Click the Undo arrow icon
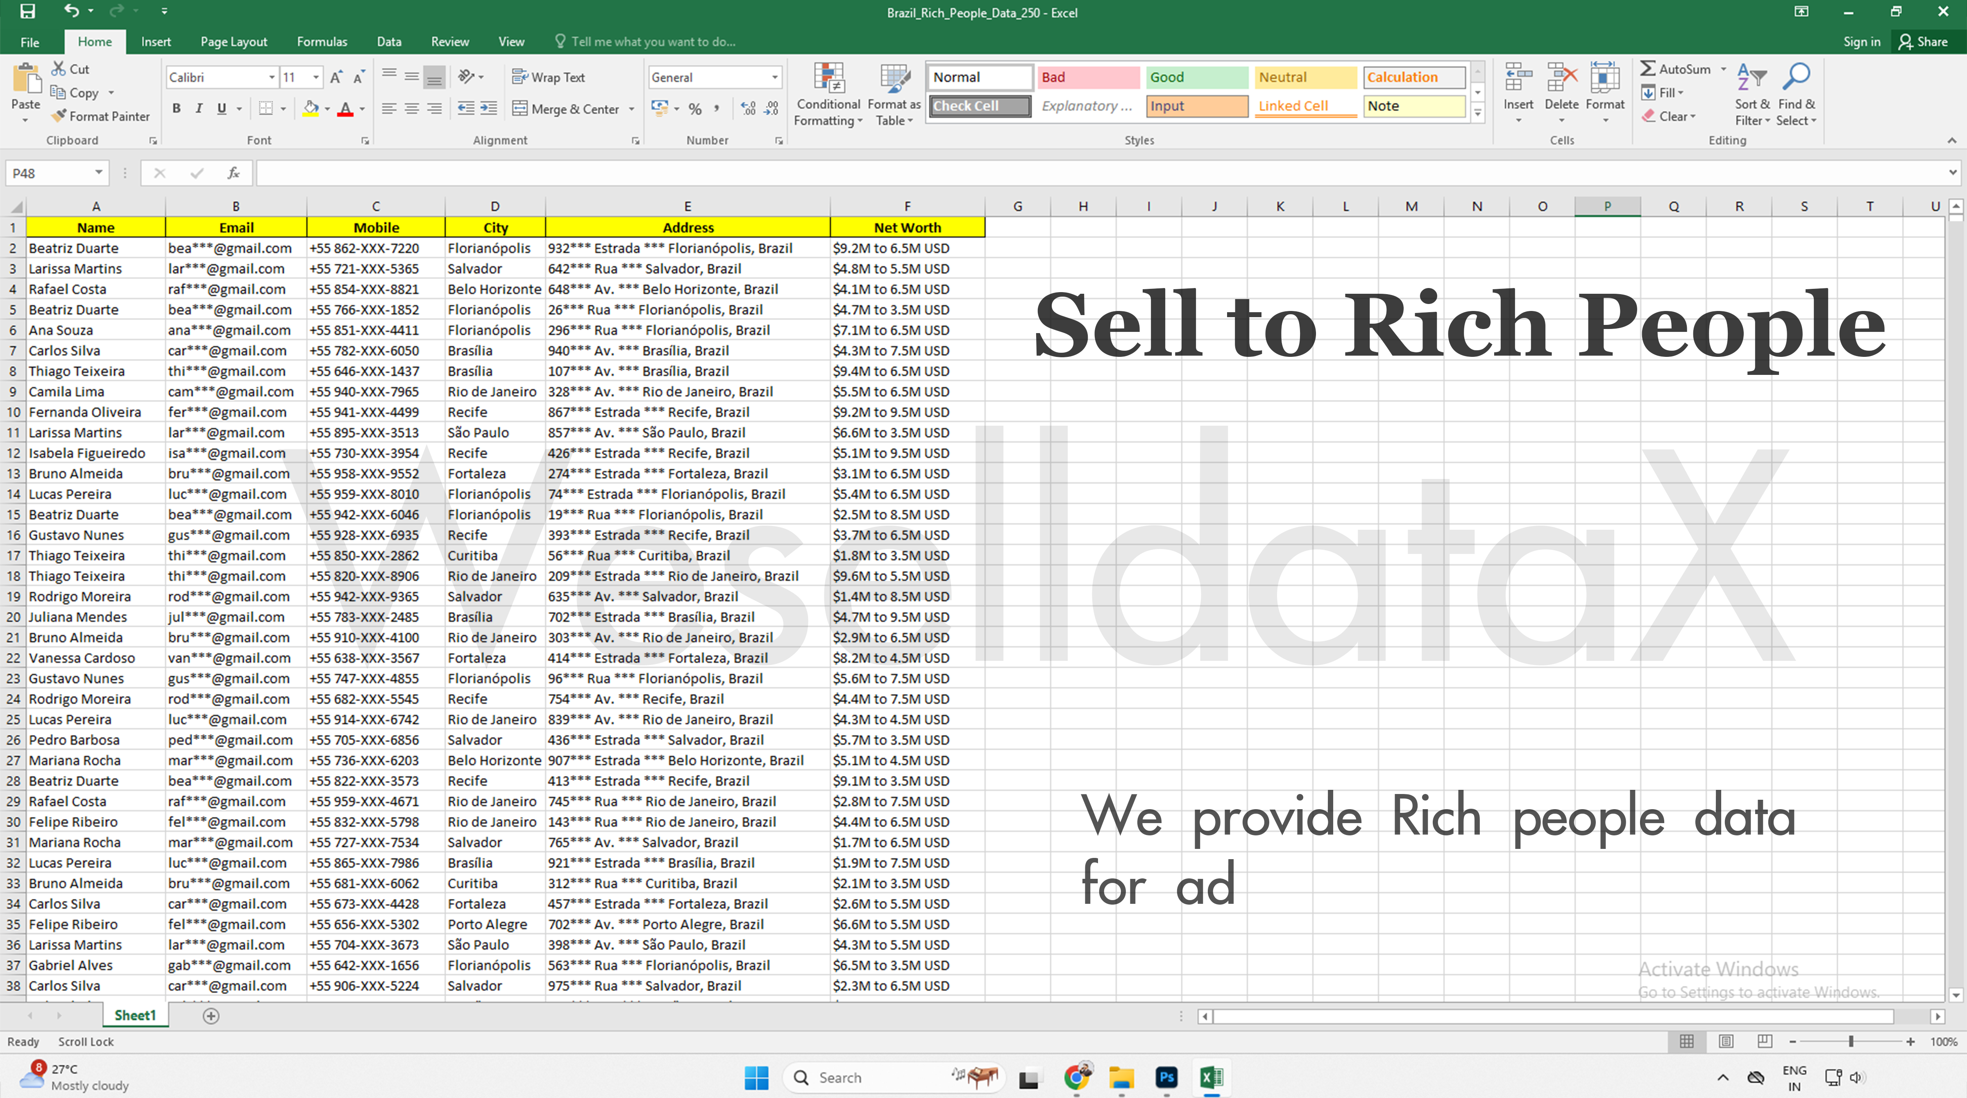The width and height of the screenshot is (1967, 1098). click(x=71, y=11)
